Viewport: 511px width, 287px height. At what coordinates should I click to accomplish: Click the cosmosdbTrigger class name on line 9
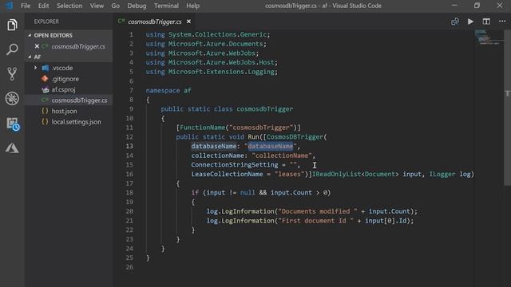(264, 109)
